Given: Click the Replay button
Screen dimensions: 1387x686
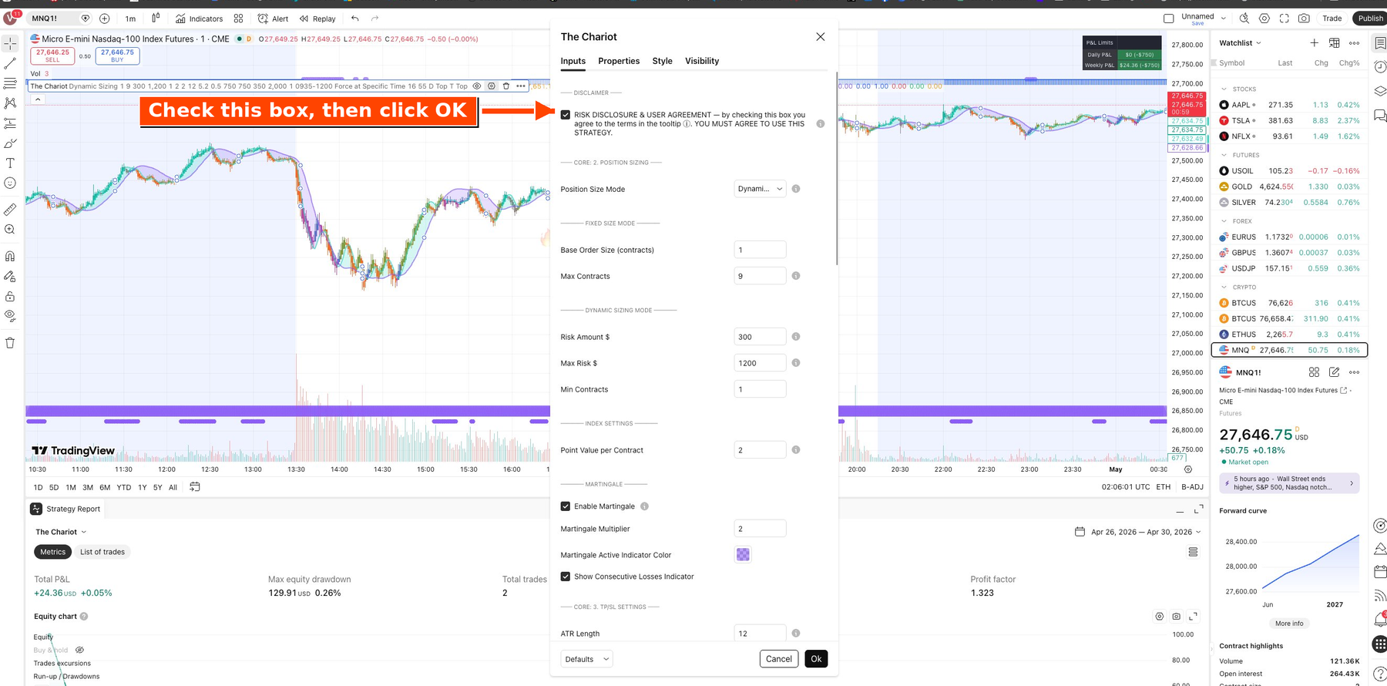Looking at the screenshot, I should [317, 18].
